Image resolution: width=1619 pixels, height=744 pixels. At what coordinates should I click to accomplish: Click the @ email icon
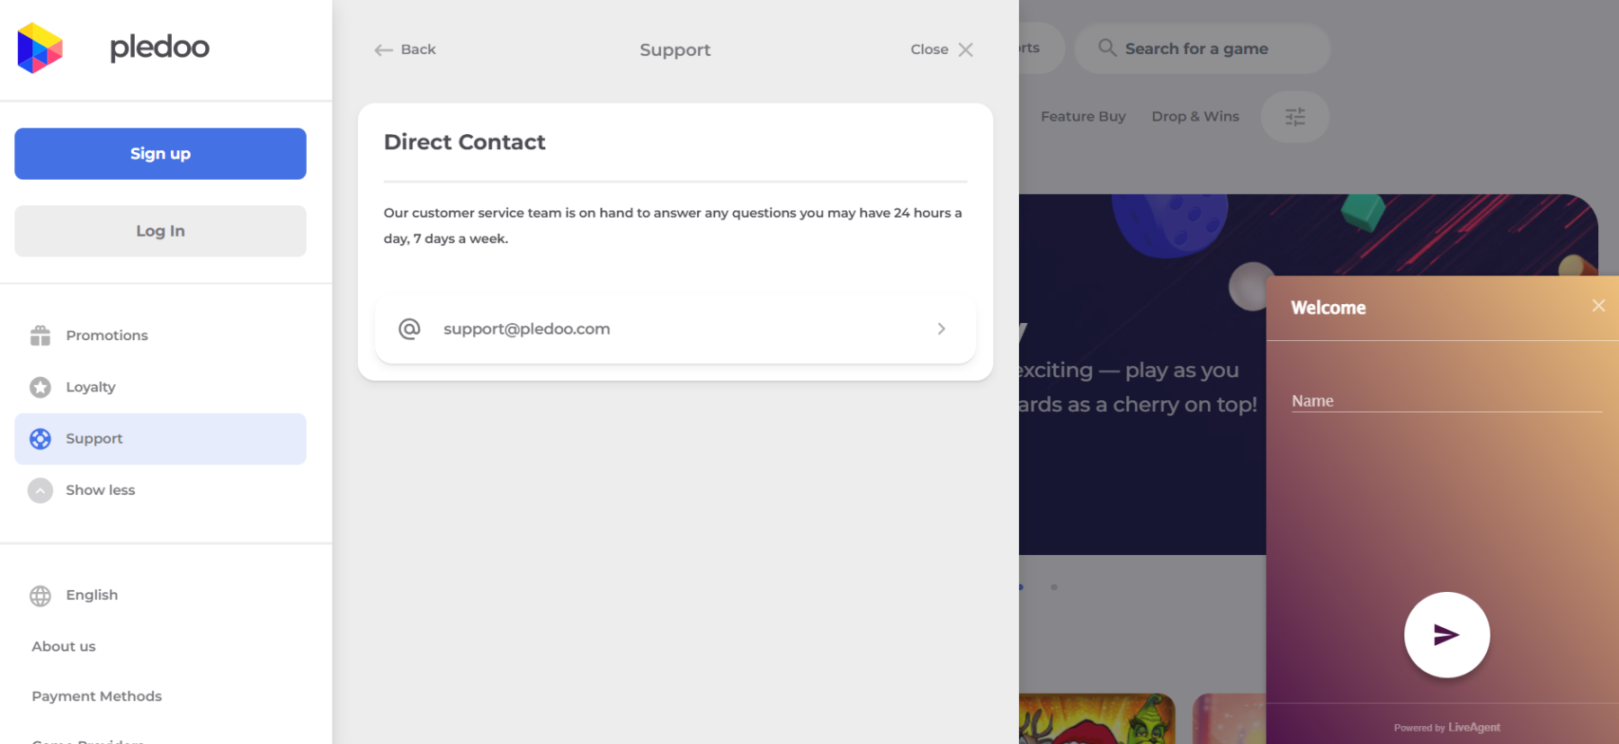pyautogui.click(x=409, y=328)
